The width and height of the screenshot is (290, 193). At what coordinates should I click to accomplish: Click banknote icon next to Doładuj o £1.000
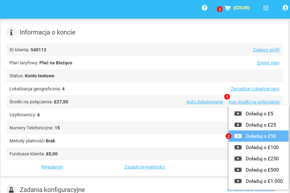click(238, 181)
